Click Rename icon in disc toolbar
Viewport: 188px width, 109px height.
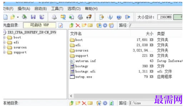[x=90, y=25]
